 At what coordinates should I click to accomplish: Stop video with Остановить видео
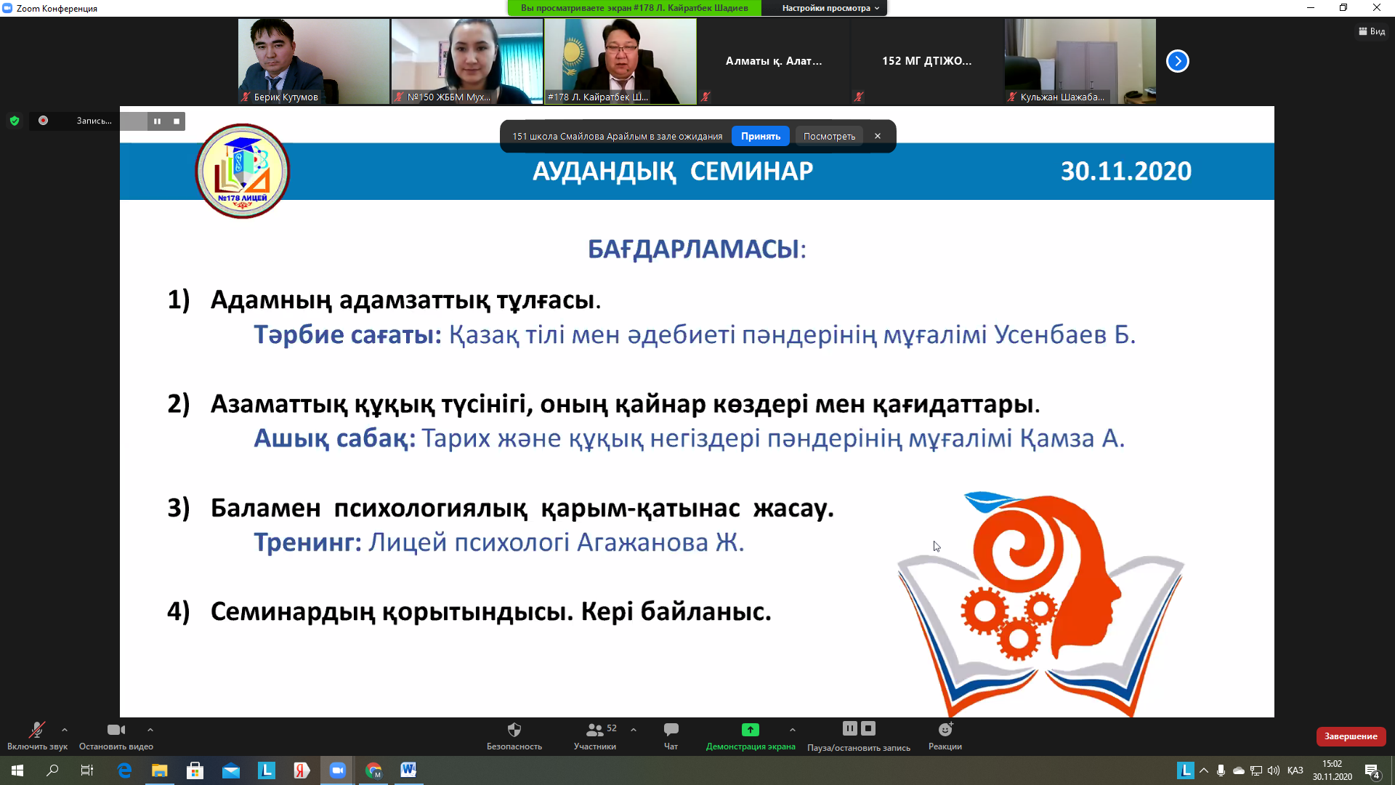116,730
